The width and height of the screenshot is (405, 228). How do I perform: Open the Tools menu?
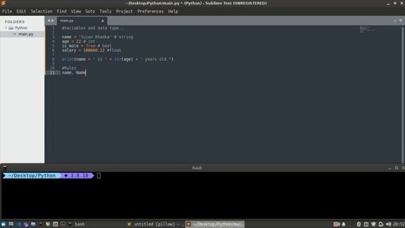tap(106, 11)
